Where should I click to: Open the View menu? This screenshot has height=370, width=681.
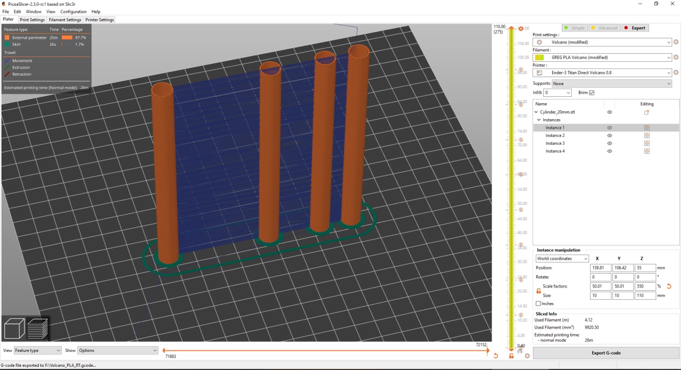tap(51, 12)
